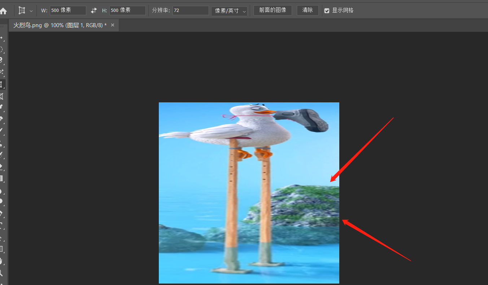Select the Rectangle shape tool

click(x=1, y=249)
